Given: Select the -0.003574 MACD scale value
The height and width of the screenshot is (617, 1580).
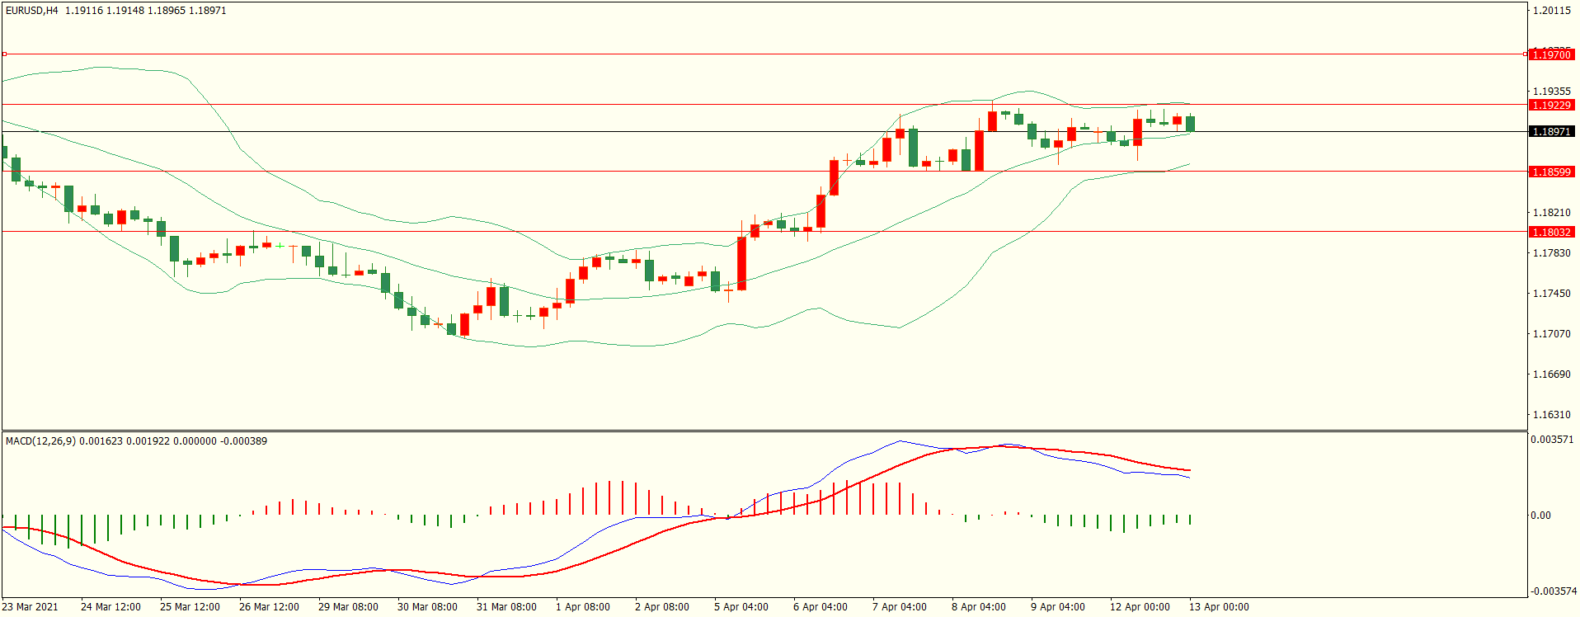Looking at the screenshot, I should [x=1554, y=591].
